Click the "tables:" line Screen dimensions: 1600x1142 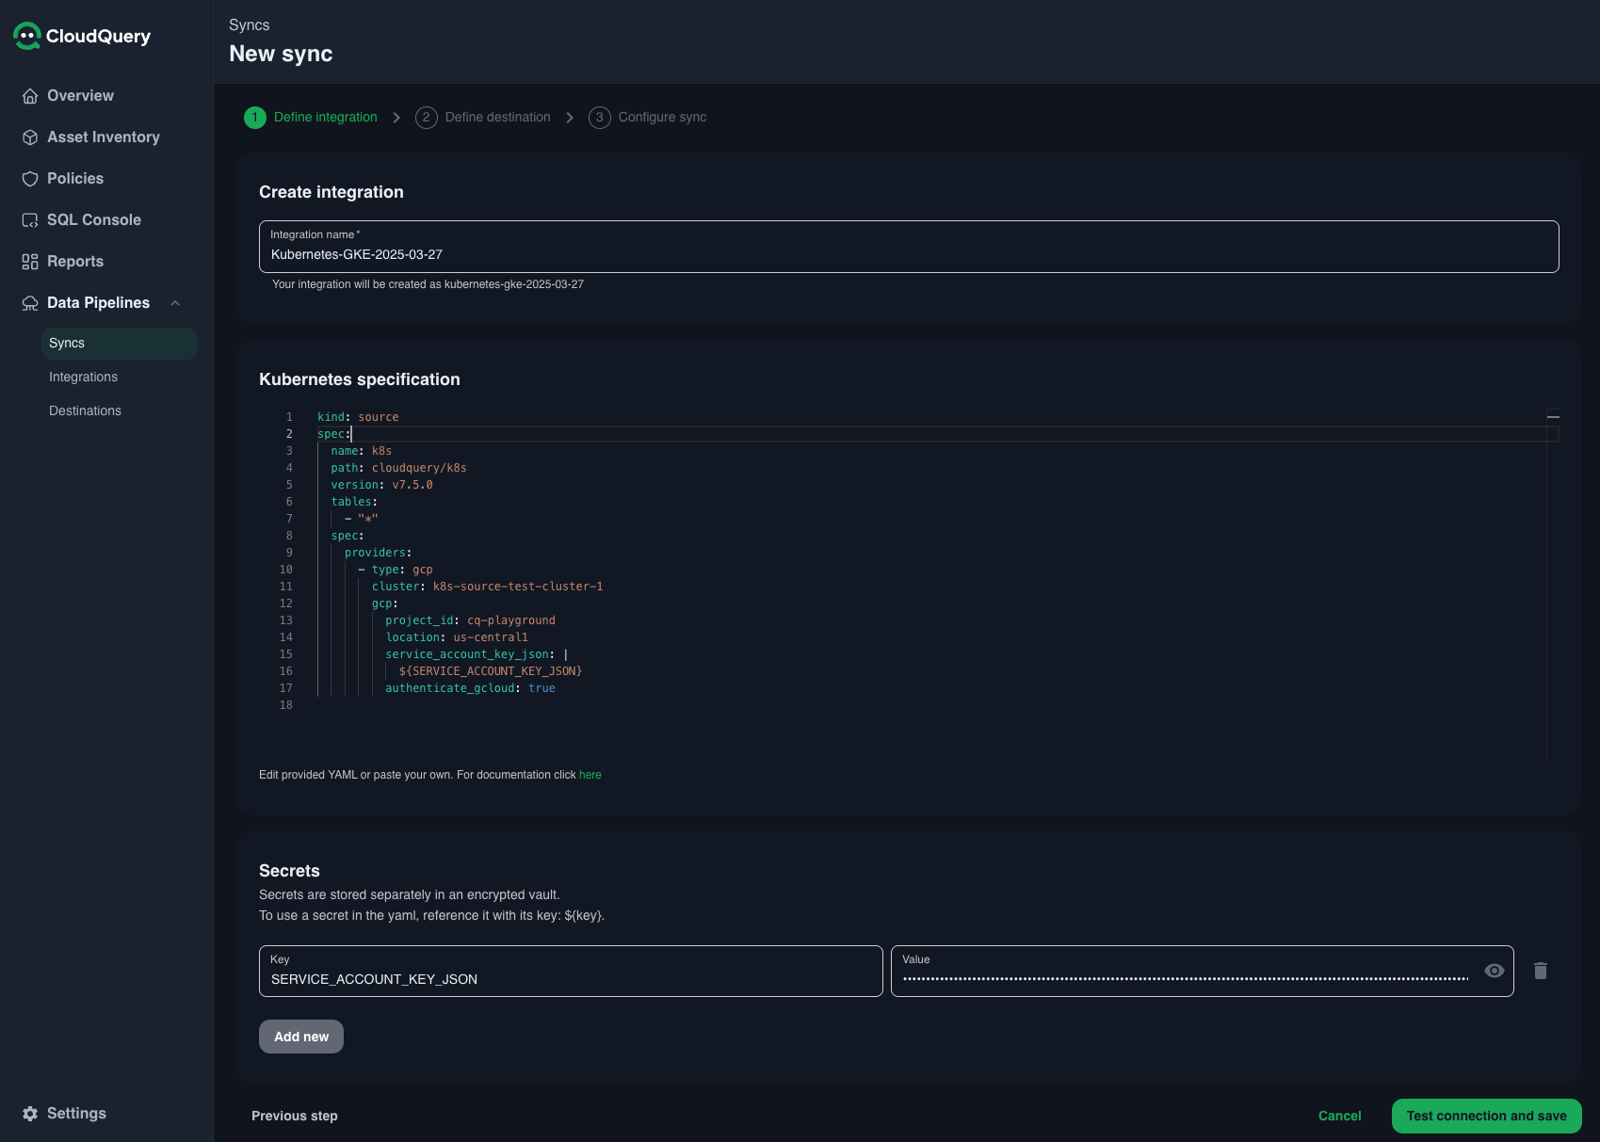click(x=354, y=502)
